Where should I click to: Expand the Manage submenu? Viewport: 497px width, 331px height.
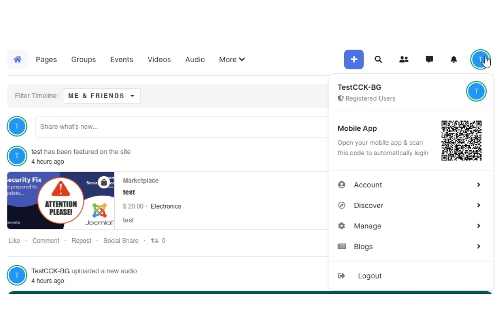(x=410, y=226)
